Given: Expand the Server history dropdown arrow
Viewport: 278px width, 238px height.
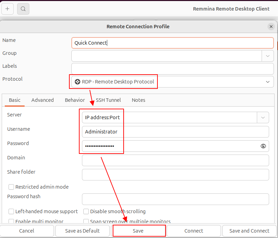Looking at the screenshot, I should [x=263, y=117].
